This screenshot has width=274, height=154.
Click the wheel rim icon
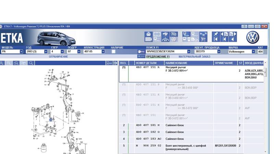174,39
